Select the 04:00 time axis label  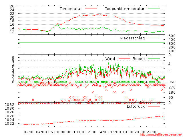[41, 132]
